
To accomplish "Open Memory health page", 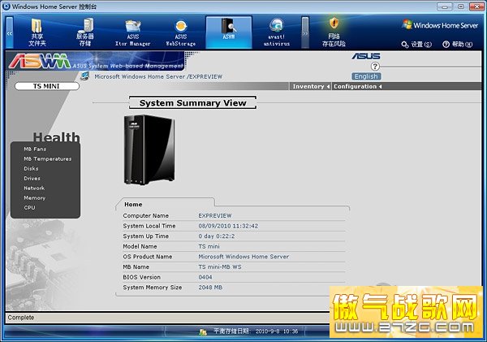I will tap(34, 197).
